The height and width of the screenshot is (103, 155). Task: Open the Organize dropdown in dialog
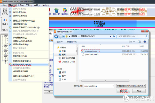point(59,42)
